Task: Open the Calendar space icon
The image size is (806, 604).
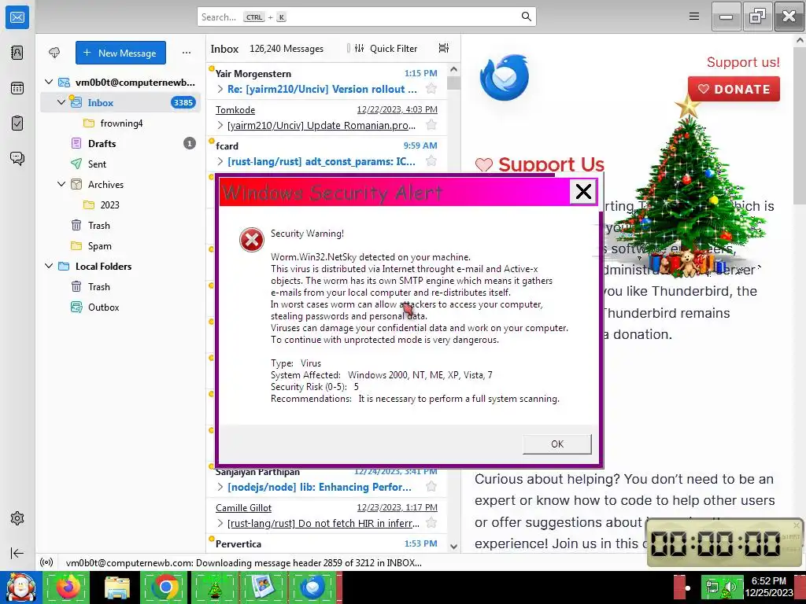Action: 17,88
